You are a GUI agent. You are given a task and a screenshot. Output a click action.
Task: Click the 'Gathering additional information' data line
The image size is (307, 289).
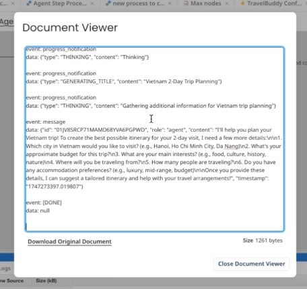point(151,106)
